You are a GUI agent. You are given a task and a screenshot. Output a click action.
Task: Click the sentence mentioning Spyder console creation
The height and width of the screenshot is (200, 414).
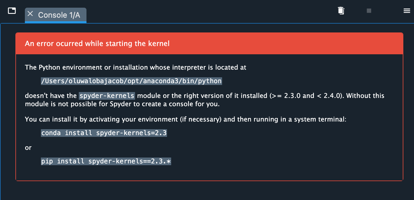pos(118,104)
